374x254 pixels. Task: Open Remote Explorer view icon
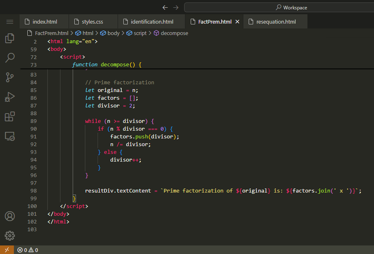[x=10, y=136]
